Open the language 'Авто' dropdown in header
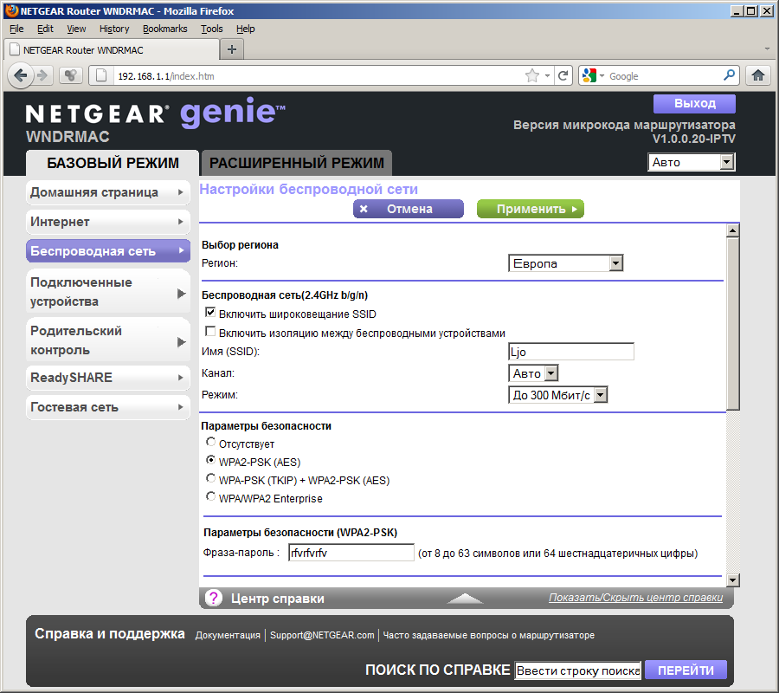The height and width of the screenshot is (693, 779). pyautogui.click(x=691, y=162)
